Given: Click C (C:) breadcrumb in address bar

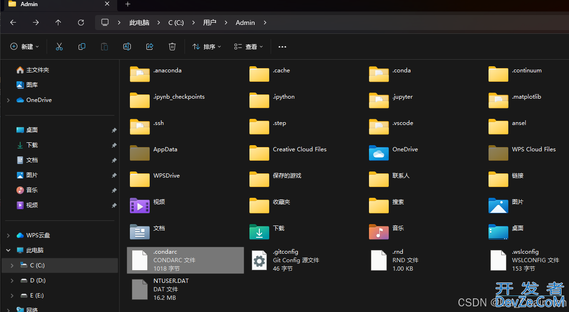Looking at the screenshot, I should (176, 23).
